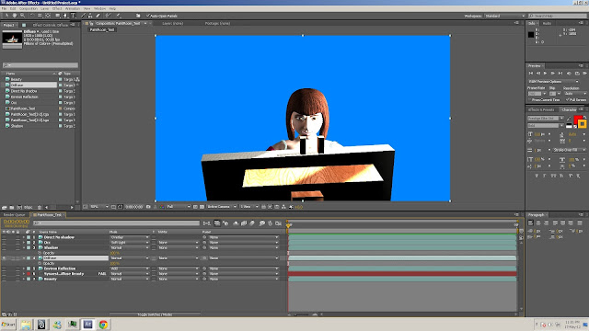
Task: Toggle audio mute in Preview panel
Action: pos(569,74)
